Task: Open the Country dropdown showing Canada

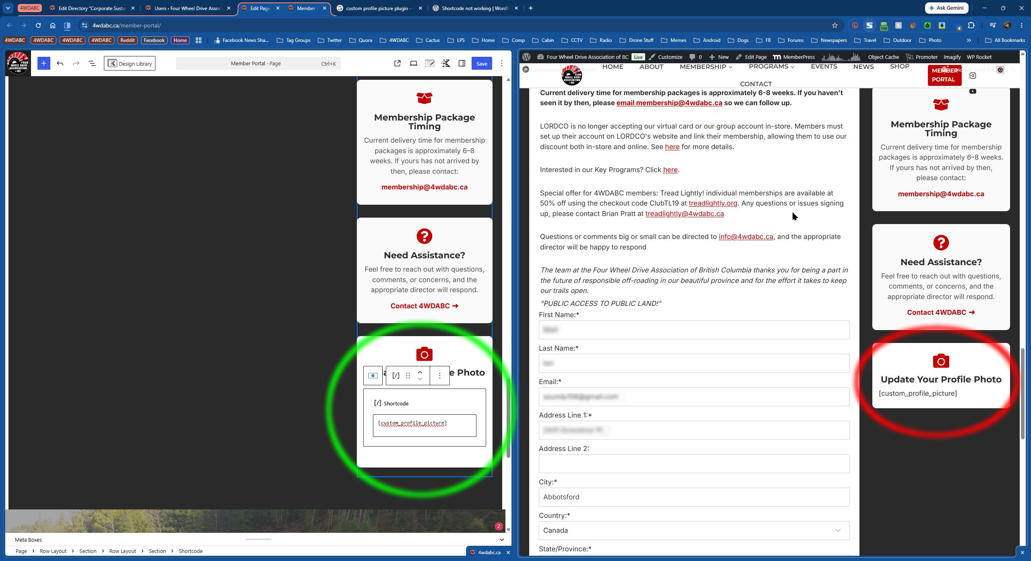Action: tap(694, 530)
